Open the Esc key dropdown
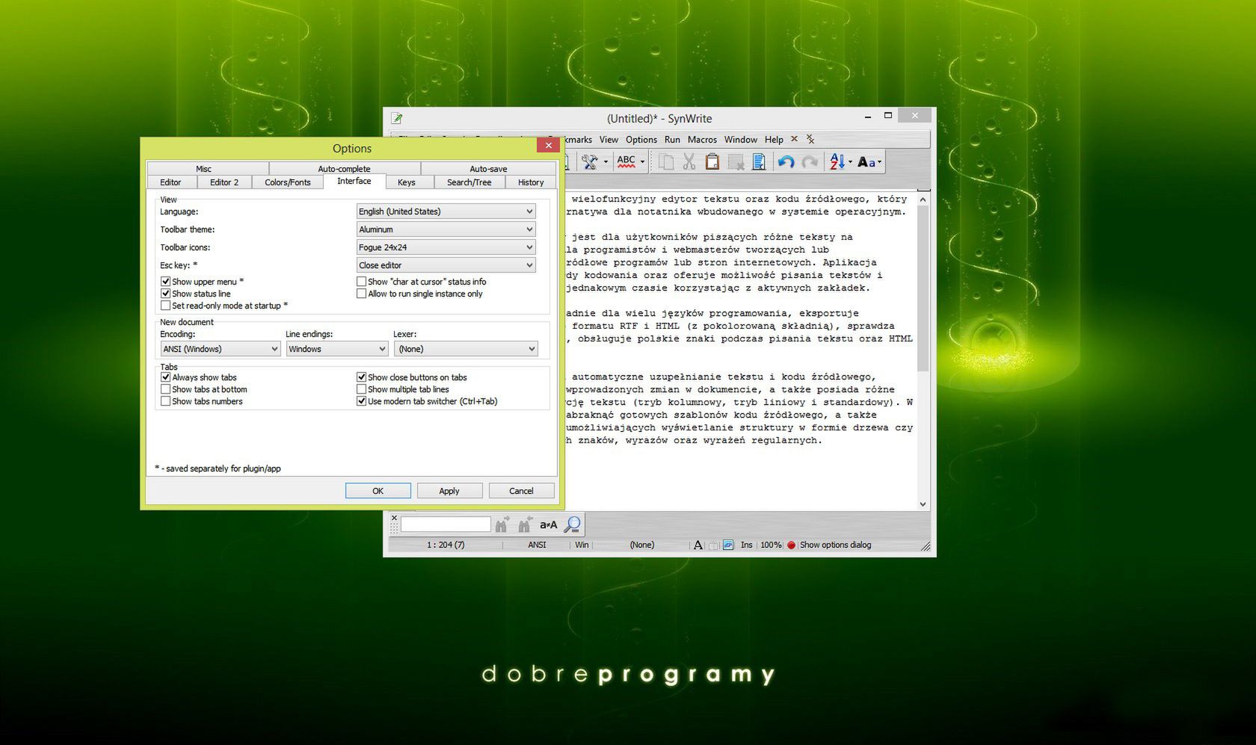The image size is (1256, 745). [x=446, y=265]
